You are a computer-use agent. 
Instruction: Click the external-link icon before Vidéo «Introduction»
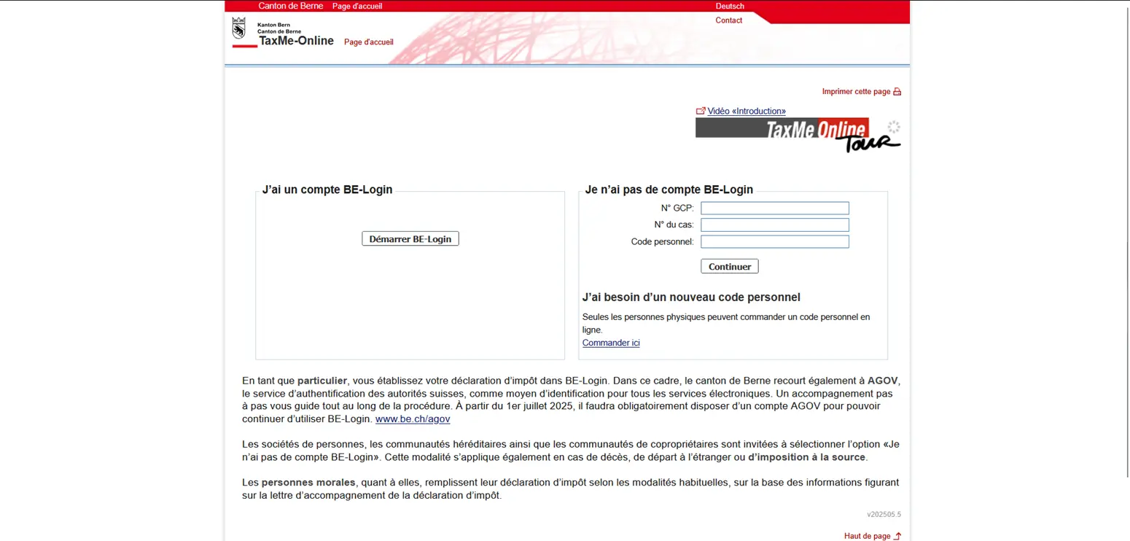(x=701, y=111)
